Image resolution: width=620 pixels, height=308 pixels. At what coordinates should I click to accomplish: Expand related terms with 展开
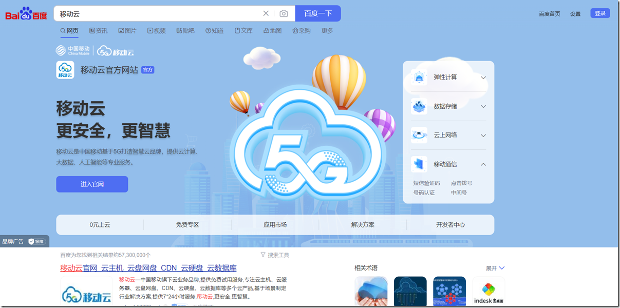(x=495, y=268)
